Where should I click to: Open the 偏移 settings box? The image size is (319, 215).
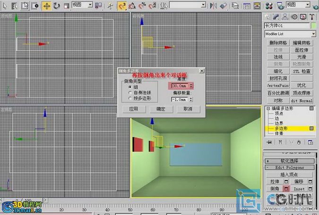310,182
